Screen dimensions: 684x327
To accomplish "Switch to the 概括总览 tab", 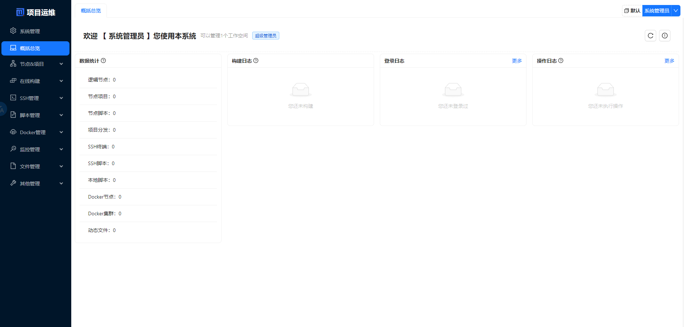I will point(90,11).
